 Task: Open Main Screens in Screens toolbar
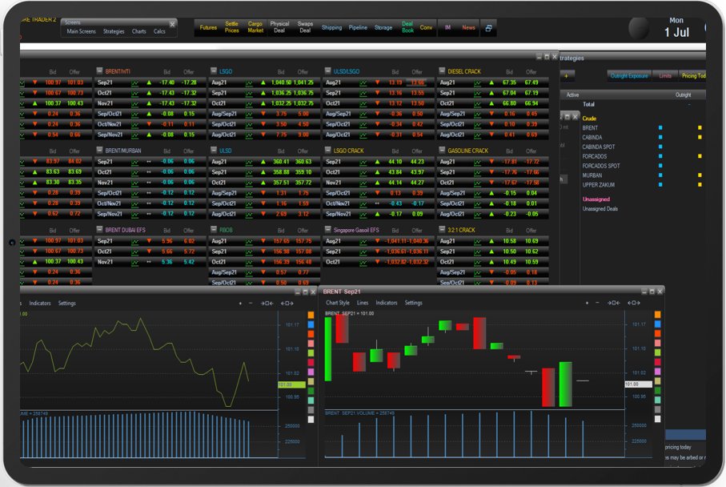(81, 31)
